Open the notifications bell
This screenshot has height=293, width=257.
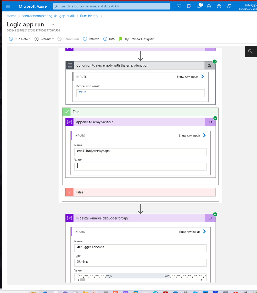(199, 6)
